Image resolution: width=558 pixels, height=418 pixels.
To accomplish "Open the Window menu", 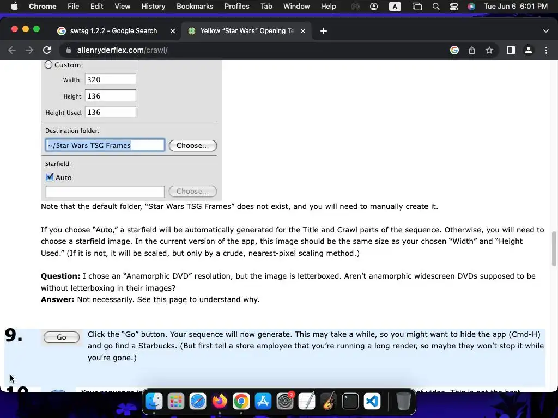I will pyautogui.click(x=296, y=6).
